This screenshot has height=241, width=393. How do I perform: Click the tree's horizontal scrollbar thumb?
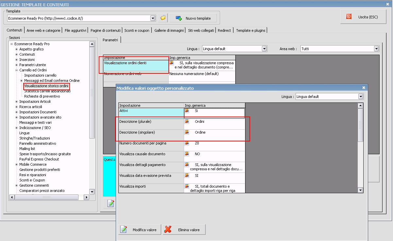[x=46, y=197]
